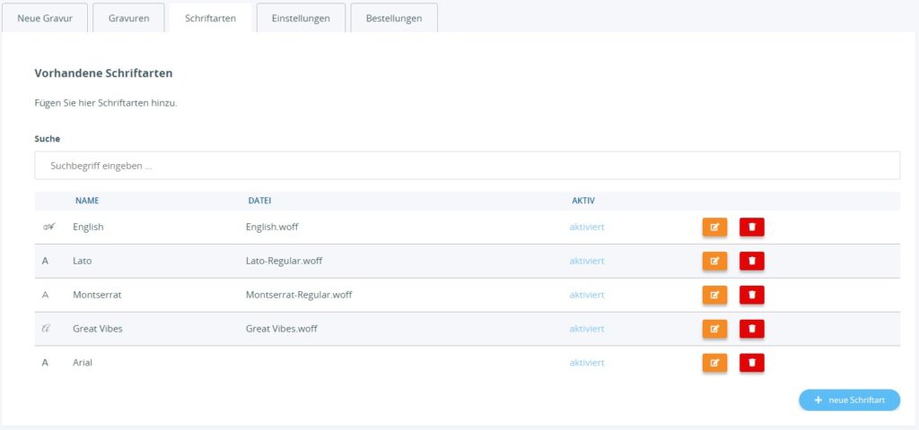This screenshot has height=430, width=919.
Task: Focus the Suchbegriff search input field
Action: point(467,166)
